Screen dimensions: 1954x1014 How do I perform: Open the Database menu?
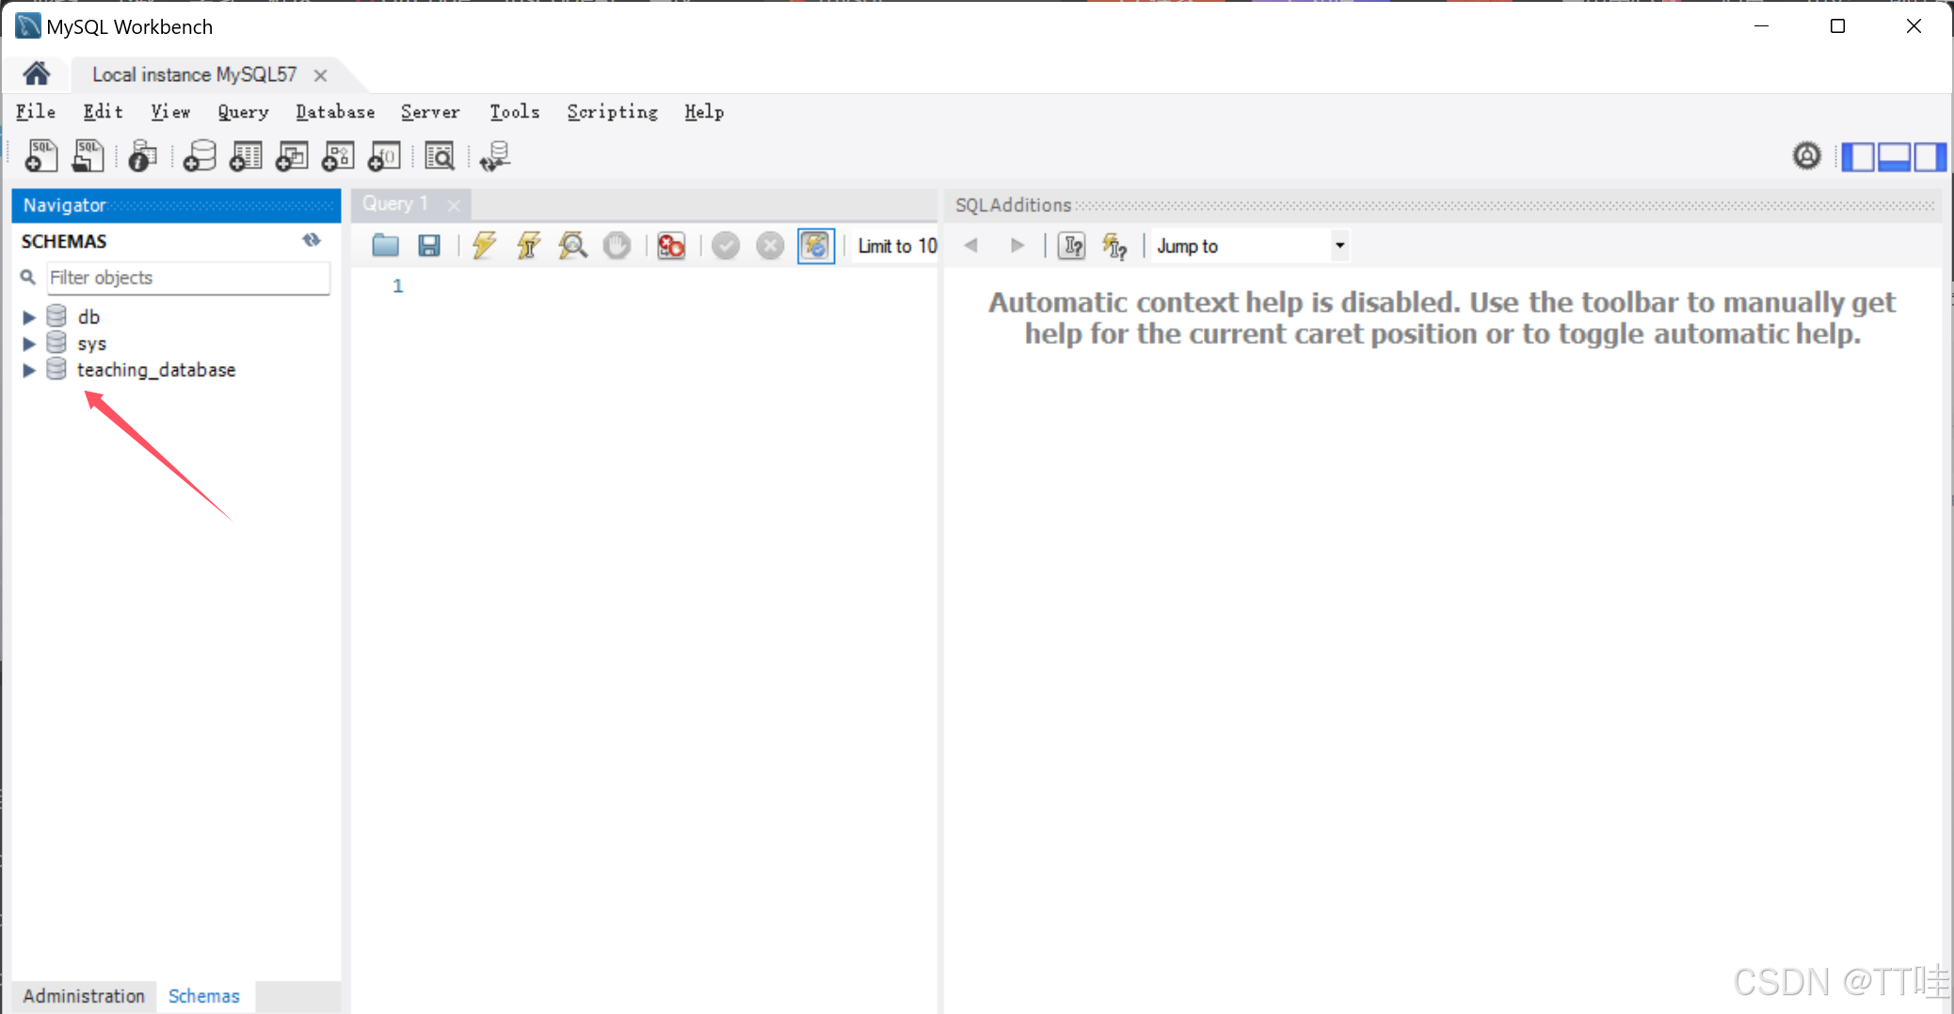click(x=335, y=111)
